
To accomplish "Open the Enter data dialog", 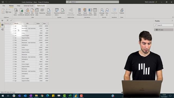I will 37,12.
